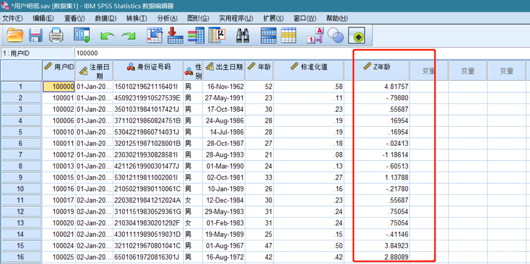Click the birth date cell 12-Dec-1984
Image resolution: width=530 pixels, height=264 pixels.
tap(224, 200)
